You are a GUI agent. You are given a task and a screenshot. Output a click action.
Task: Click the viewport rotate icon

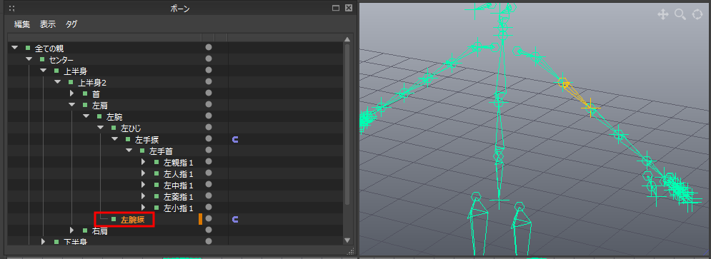pyautogui.click(x=697, y=15)
